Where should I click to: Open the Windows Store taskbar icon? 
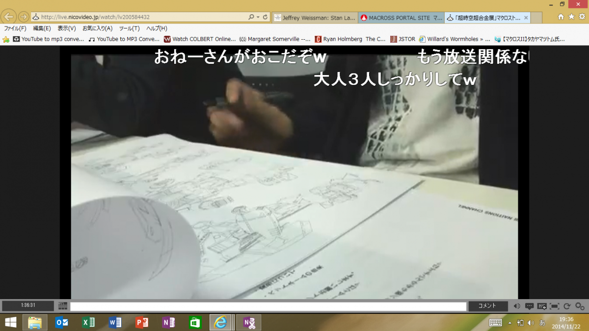point(195,322)
